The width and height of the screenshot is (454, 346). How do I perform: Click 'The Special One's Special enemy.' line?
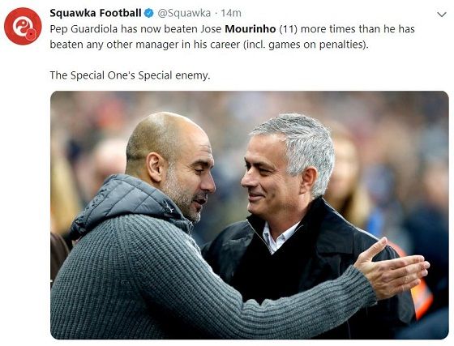(130, 75)
